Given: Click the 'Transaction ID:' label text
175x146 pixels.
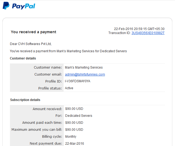Looking at the screenshot, I should [119, 33].
